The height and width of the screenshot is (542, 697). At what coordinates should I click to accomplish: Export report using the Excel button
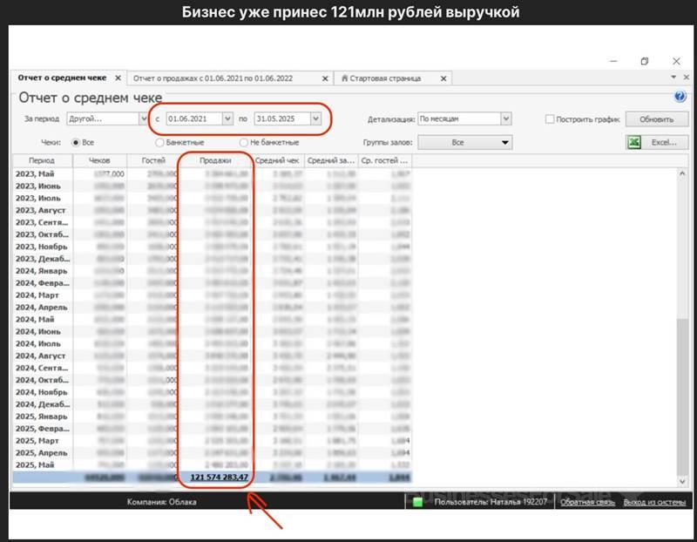(656, 142)
